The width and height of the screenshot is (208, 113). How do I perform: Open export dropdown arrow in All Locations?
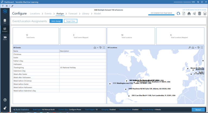(196, 48)
